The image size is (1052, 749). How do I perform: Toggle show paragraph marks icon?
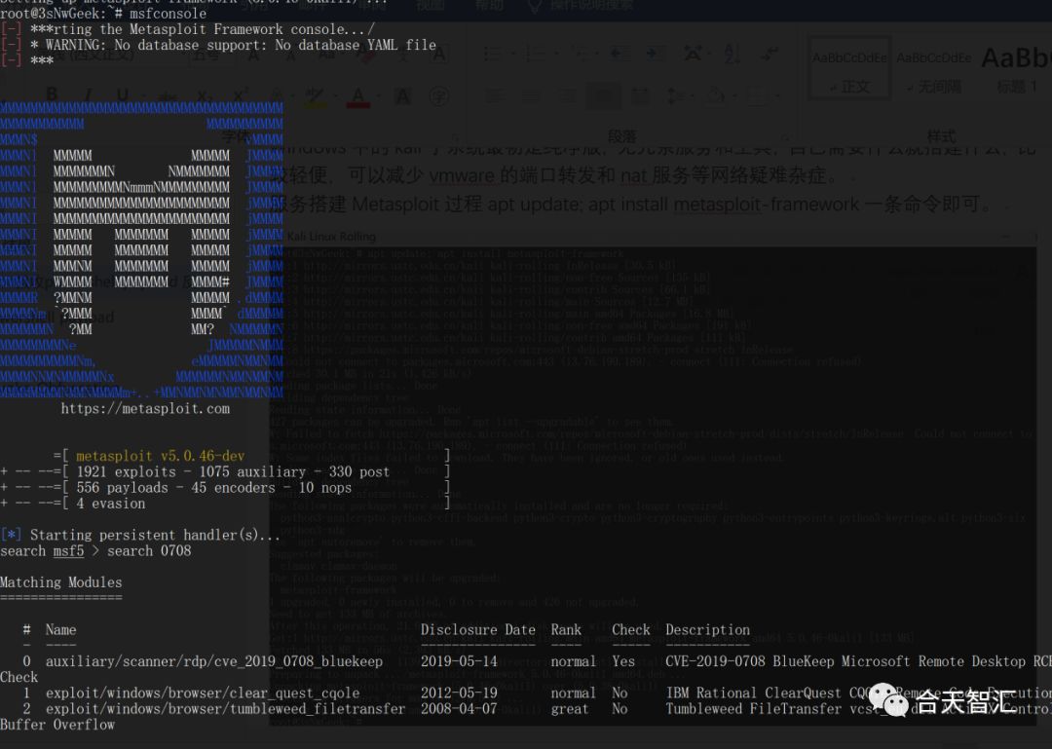tap(770, 54)
